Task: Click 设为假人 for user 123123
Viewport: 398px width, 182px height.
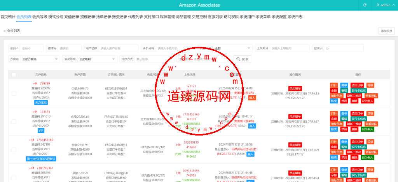Action: (x=368, y=129)
